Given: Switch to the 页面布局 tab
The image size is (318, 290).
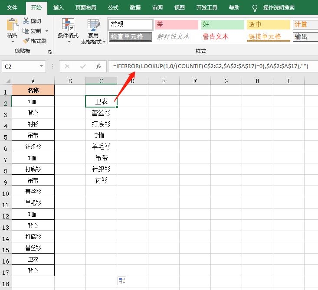Looking at the screenshot, I should coord(86,8).
